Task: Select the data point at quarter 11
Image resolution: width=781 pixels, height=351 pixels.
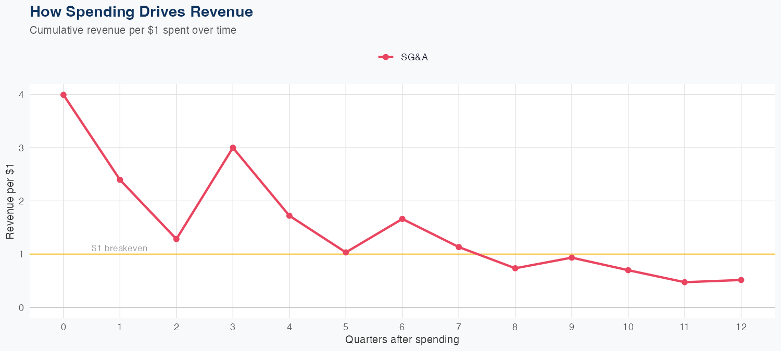Action: tap(685, 282)
